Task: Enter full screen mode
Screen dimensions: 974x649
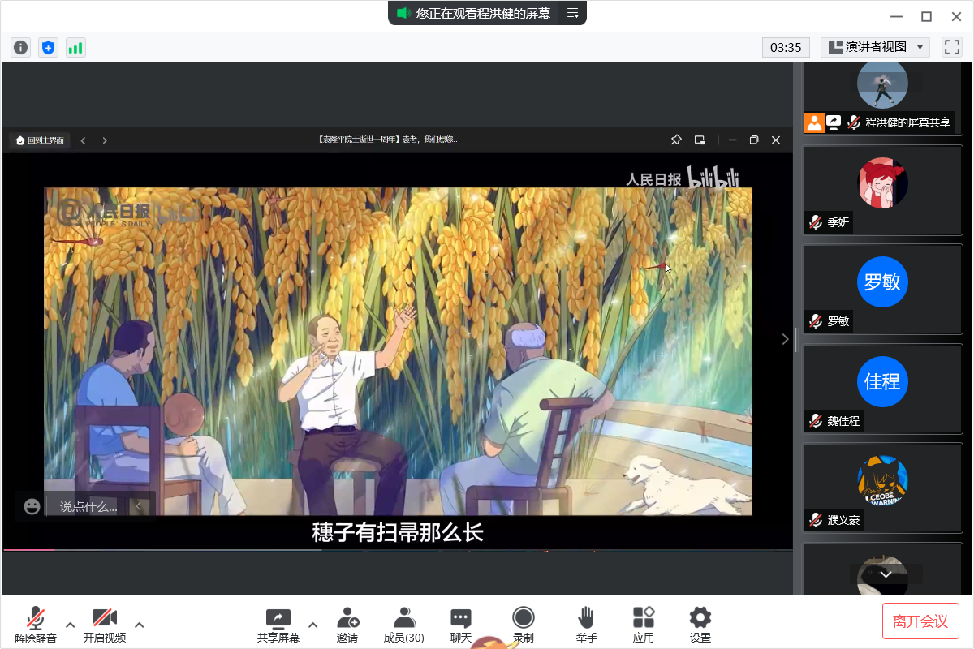Action: 951,47
